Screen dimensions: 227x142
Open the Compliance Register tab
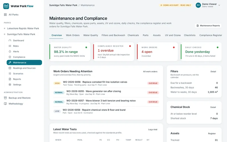211,35
